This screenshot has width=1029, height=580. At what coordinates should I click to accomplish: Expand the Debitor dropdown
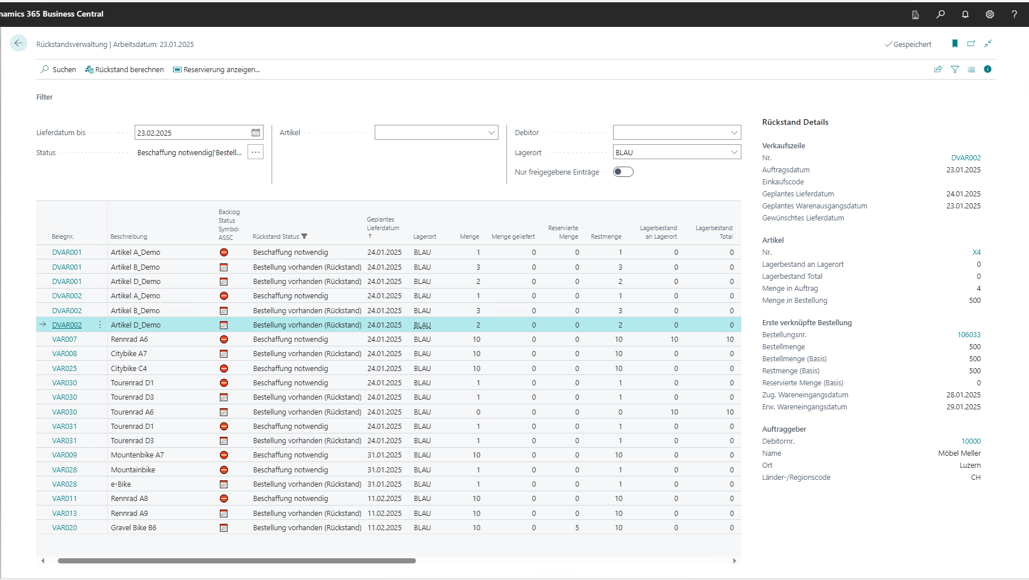point(734,133)
